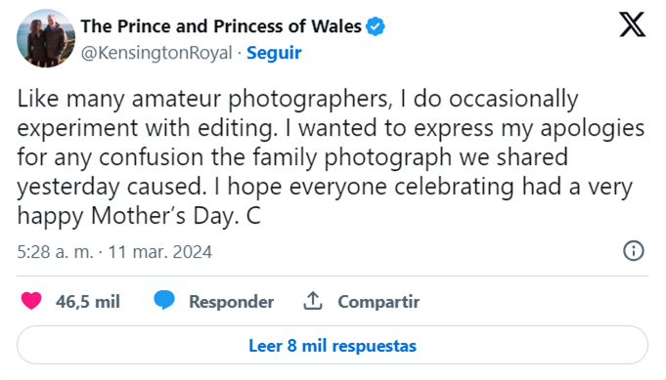
Task: Click the Compartir label
Action: (378, 302)
